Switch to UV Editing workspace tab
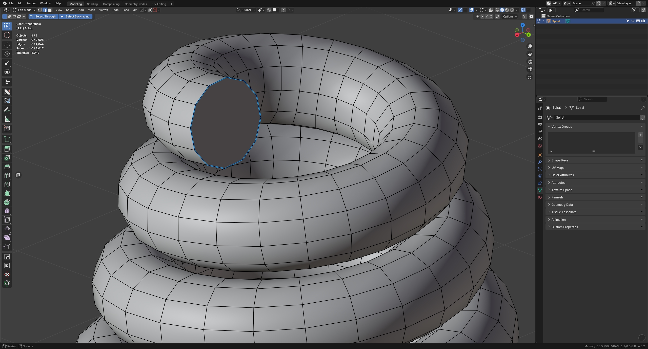 point(159,4)
